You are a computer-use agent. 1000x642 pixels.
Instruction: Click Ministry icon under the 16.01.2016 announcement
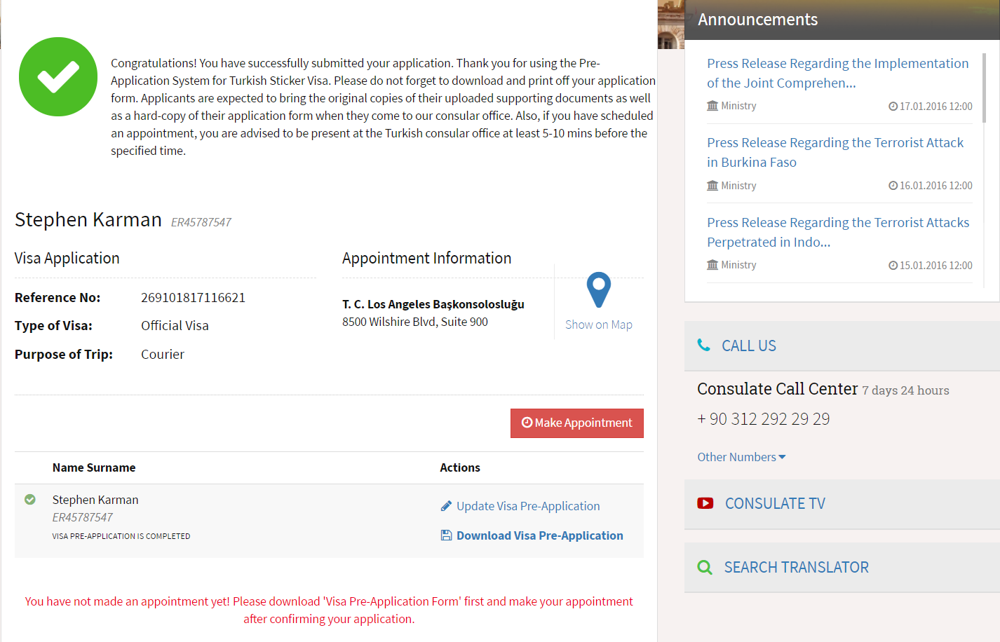tap(712, 186)
